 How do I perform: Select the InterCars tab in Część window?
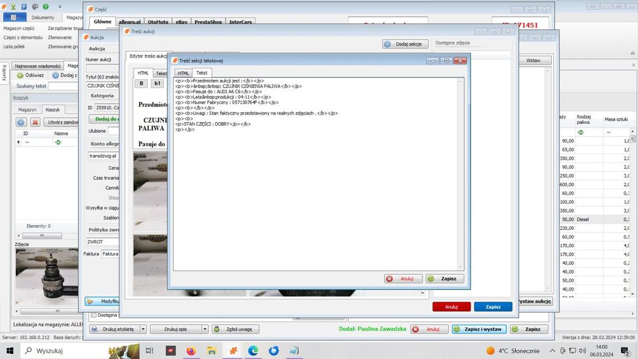coord(241,22)
